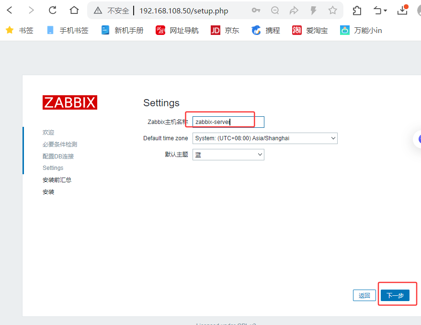Image resolution: width=421 pixels, height=325 pixels.
Task: Click the share arrow icon in address bar
Action: tap(294, 11)
